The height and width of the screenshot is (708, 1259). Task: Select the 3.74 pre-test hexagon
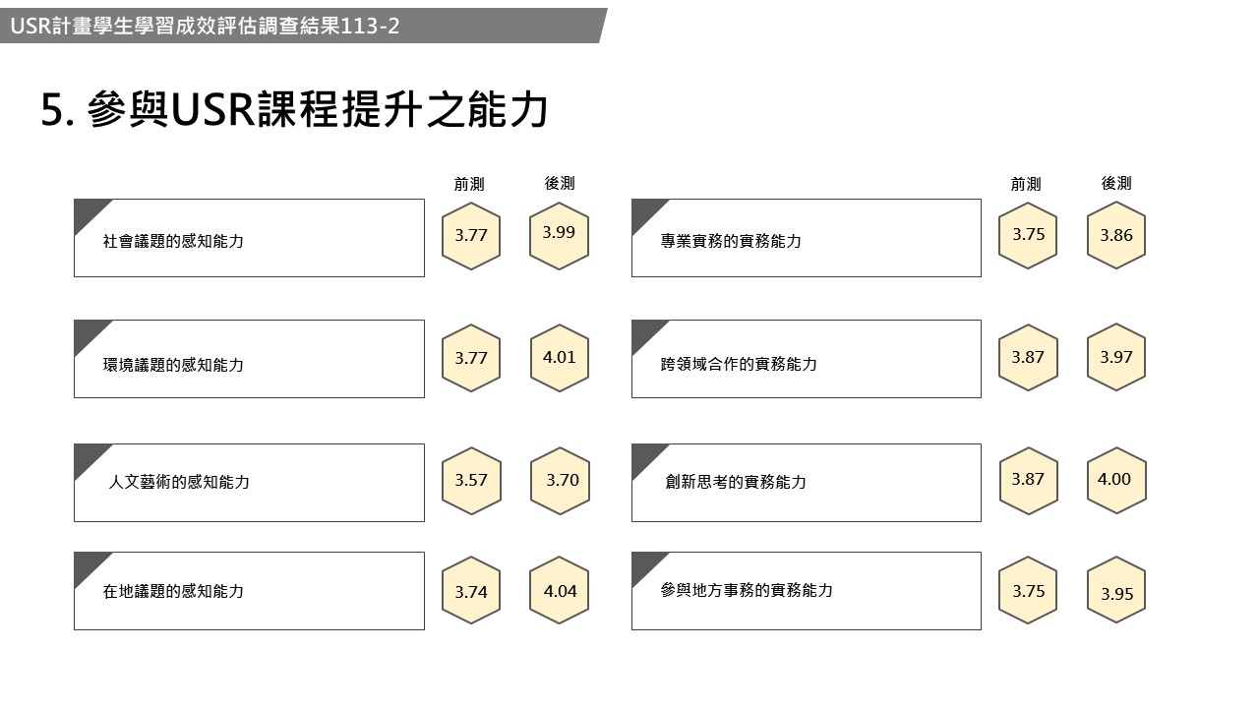tap(471, 592)
